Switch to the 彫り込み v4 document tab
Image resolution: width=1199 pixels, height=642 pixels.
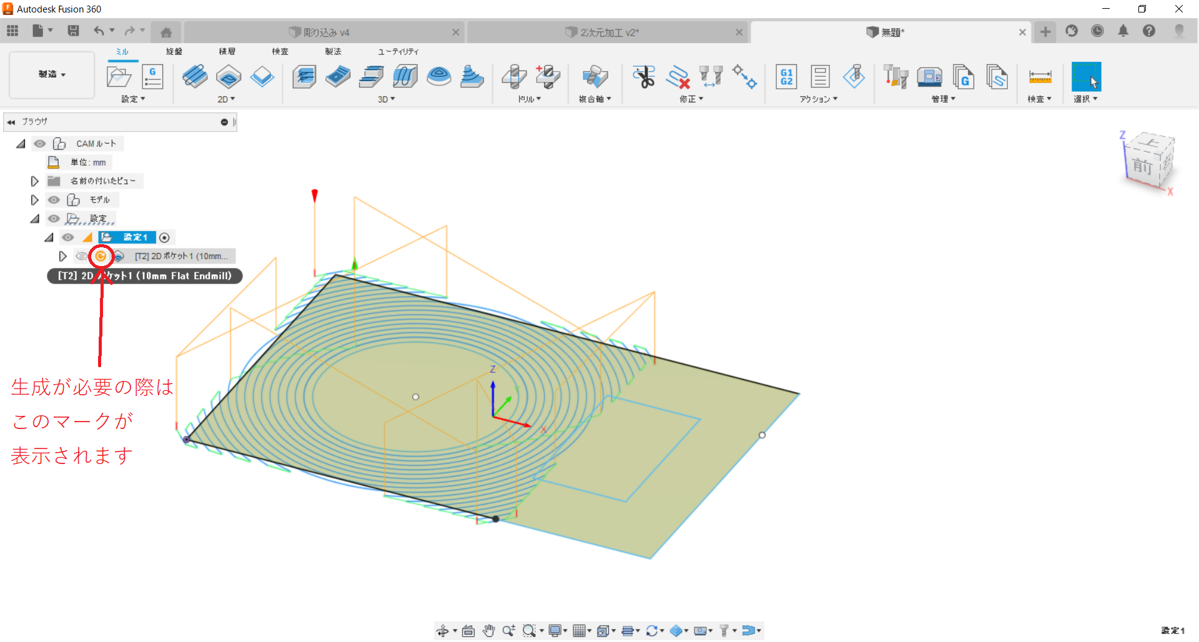click(x=326, y=32)
